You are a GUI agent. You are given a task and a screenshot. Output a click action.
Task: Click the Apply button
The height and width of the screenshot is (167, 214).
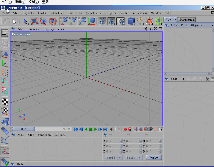(154, 158)
